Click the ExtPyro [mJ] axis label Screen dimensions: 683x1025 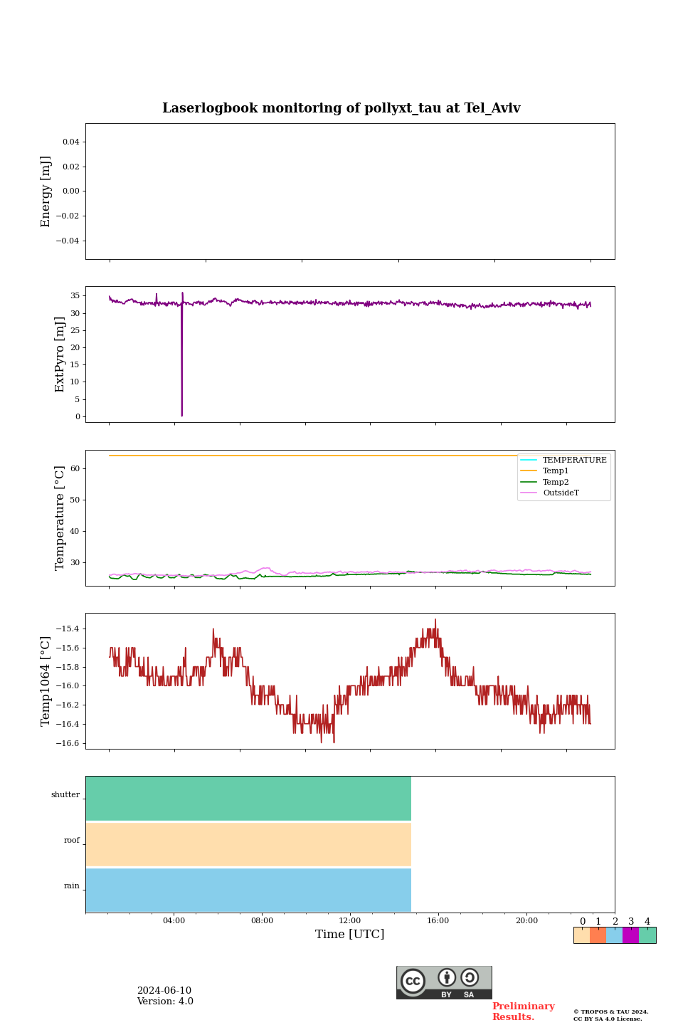point(60,354)
